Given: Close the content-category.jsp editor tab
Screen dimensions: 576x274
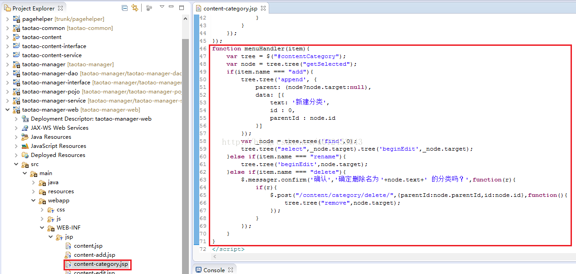Looking at the screenshot, I should click(263, 8).
